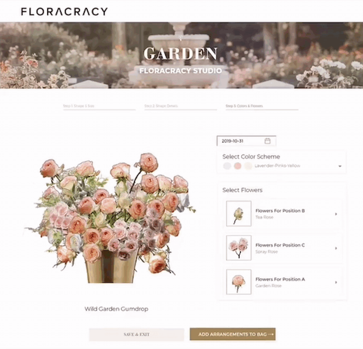
Task: Select the Tea Rose flower thumbnail
Action: pos(239,214)
